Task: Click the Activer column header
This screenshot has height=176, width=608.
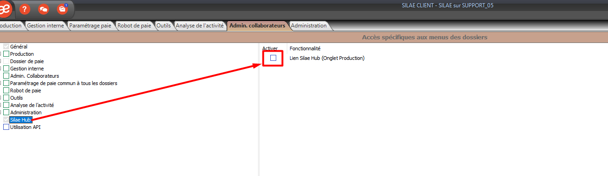Action: point(270,48)
